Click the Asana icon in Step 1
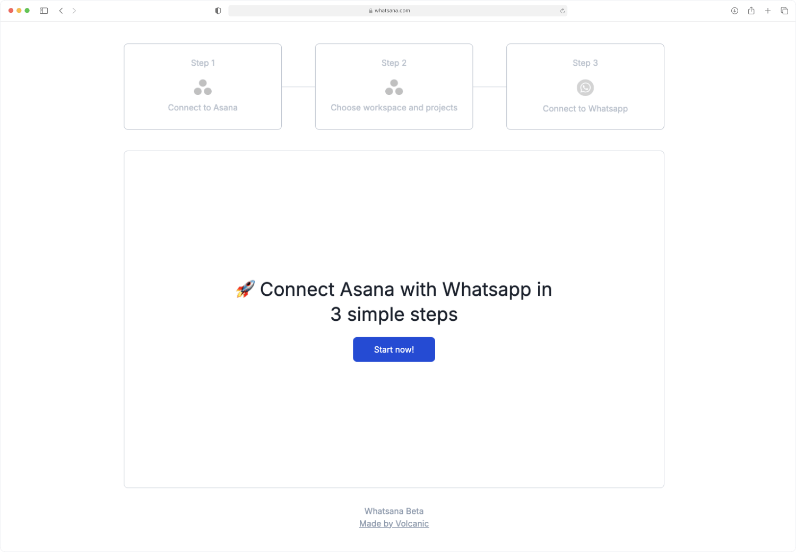796x552 pixels. [203, 87]
